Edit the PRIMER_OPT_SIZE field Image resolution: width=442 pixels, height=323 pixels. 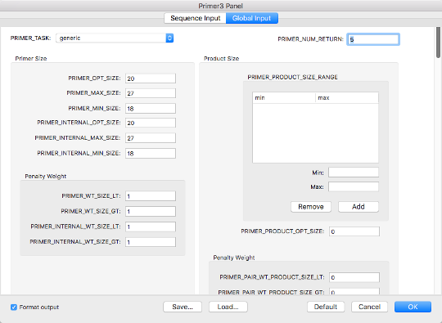[151, 79]
